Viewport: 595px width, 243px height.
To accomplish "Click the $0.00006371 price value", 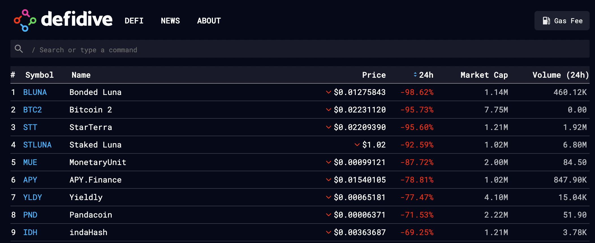I will tap(360, 215).
